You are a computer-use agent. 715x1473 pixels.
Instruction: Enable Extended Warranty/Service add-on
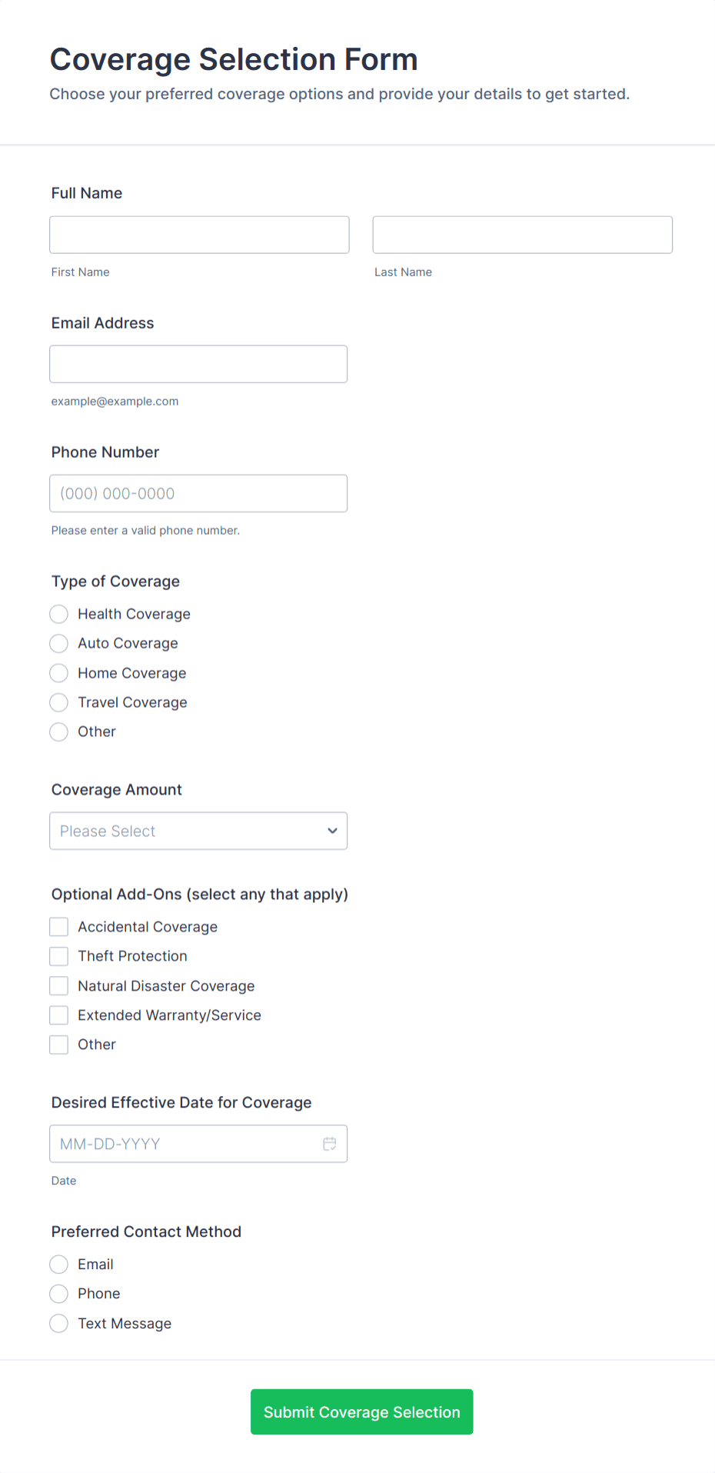point(58,1015)
